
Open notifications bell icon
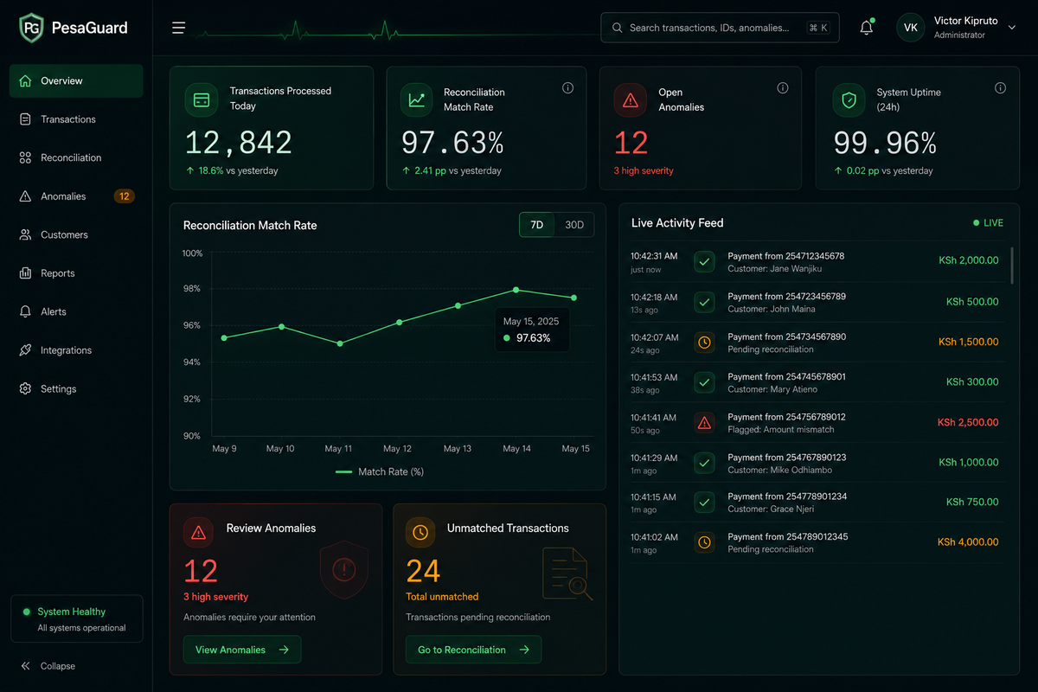[866, 28]
